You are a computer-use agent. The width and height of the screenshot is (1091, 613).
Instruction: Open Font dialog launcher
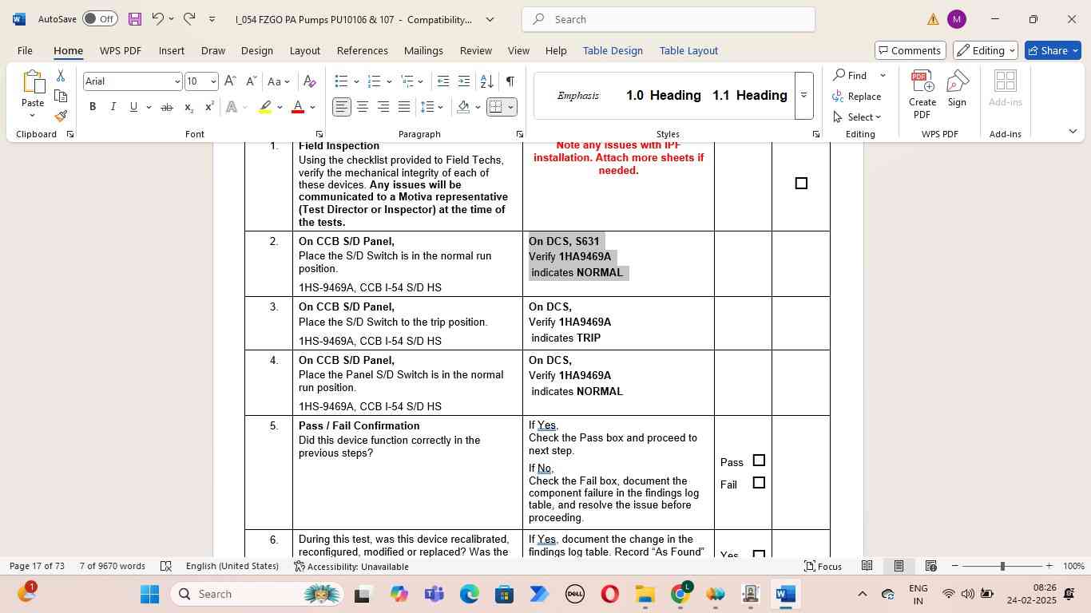319,134
